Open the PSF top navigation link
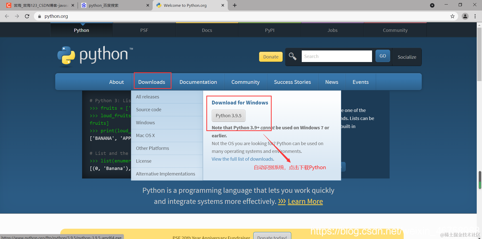The width and height of the screenshot is (482, 239). click(144, 30)
